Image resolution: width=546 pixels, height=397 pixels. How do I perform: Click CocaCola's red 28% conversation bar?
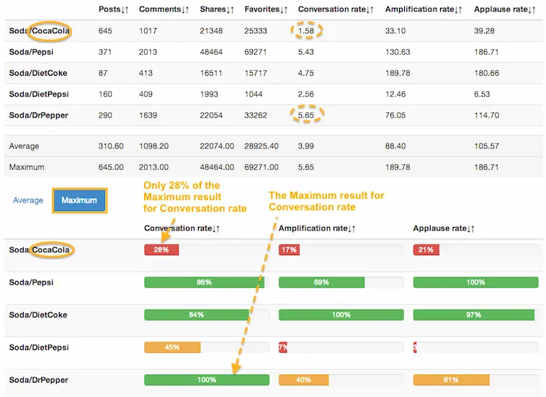161,250
